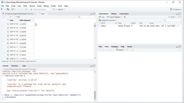Screen dimensions: 184x103
Task: Open the Help menu in menu bar
Action: click(66, 6)
